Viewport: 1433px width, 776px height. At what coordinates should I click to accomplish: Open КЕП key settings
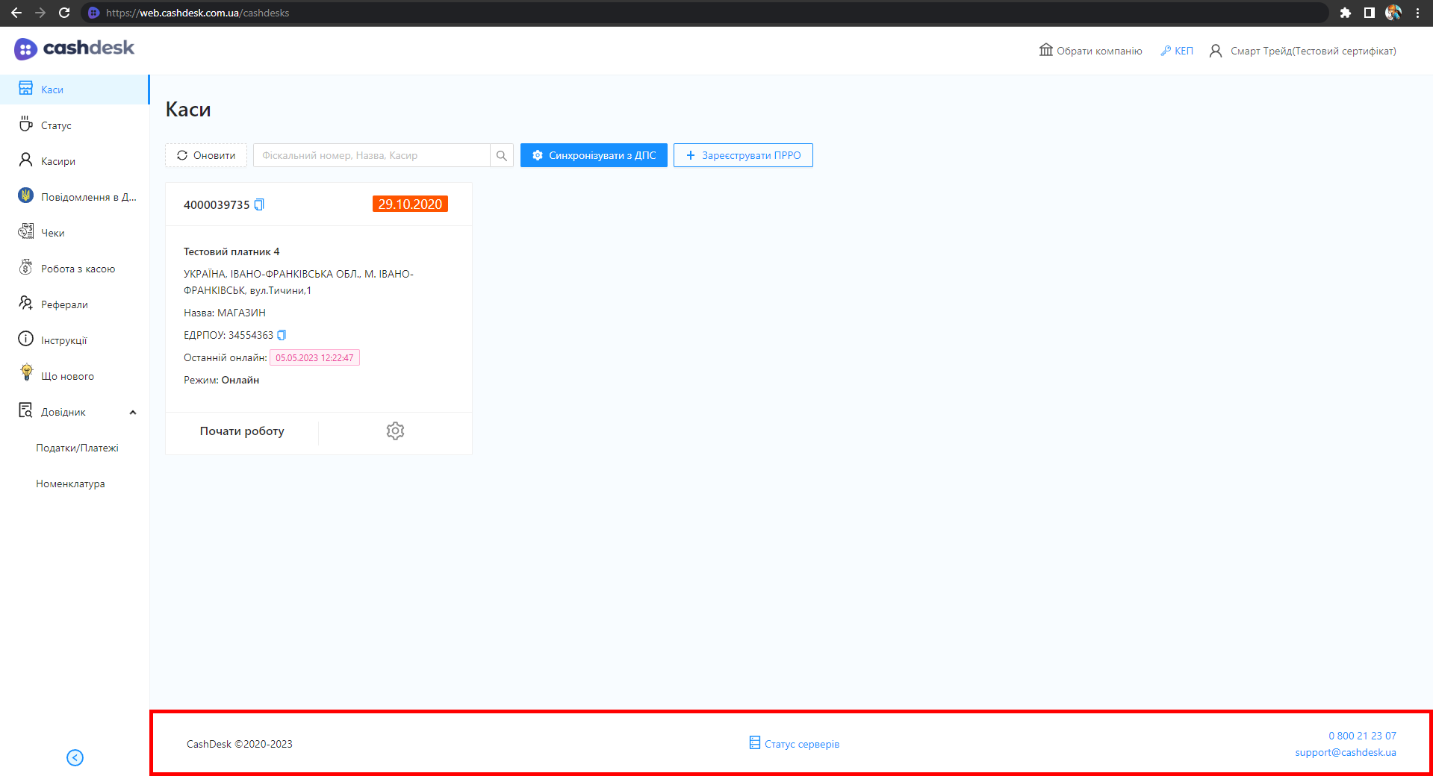pyautogui.click(x=1177, y=51)
